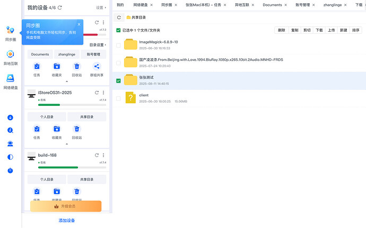Open 网络硬盘 in the left sidebar

(11, 81)
